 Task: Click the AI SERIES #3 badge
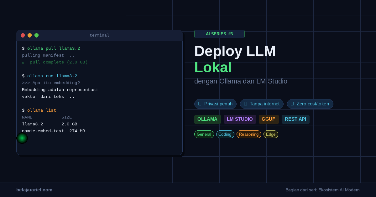click(219, 34)
